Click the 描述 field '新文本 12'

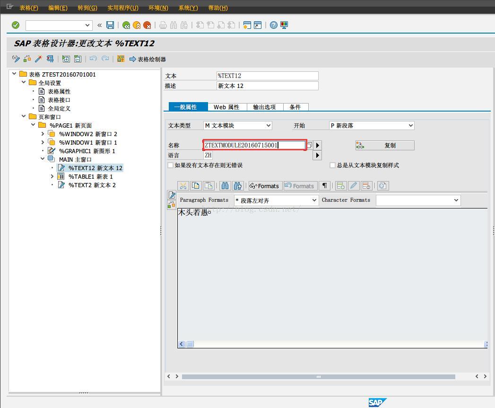[268, 86]
